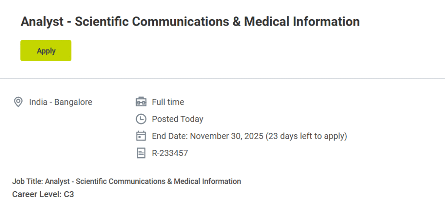Click the location pin icon
The width and height of the screenshot is (445, 212).
pos(18,102)
